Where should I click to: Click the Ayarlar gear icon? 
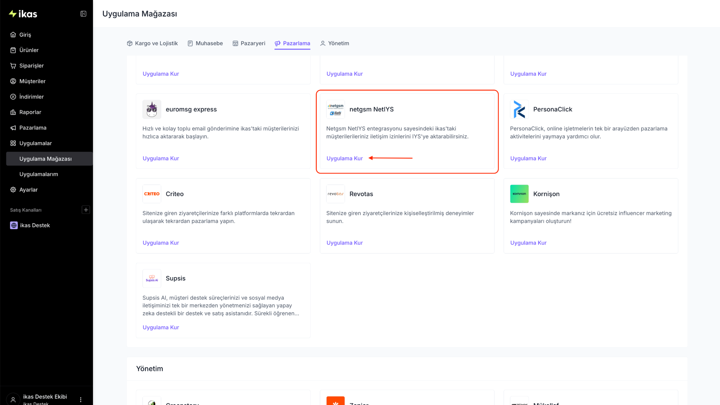[13, 190]
